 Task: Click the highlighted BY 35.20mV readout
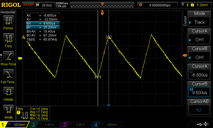tap(43, 27)
